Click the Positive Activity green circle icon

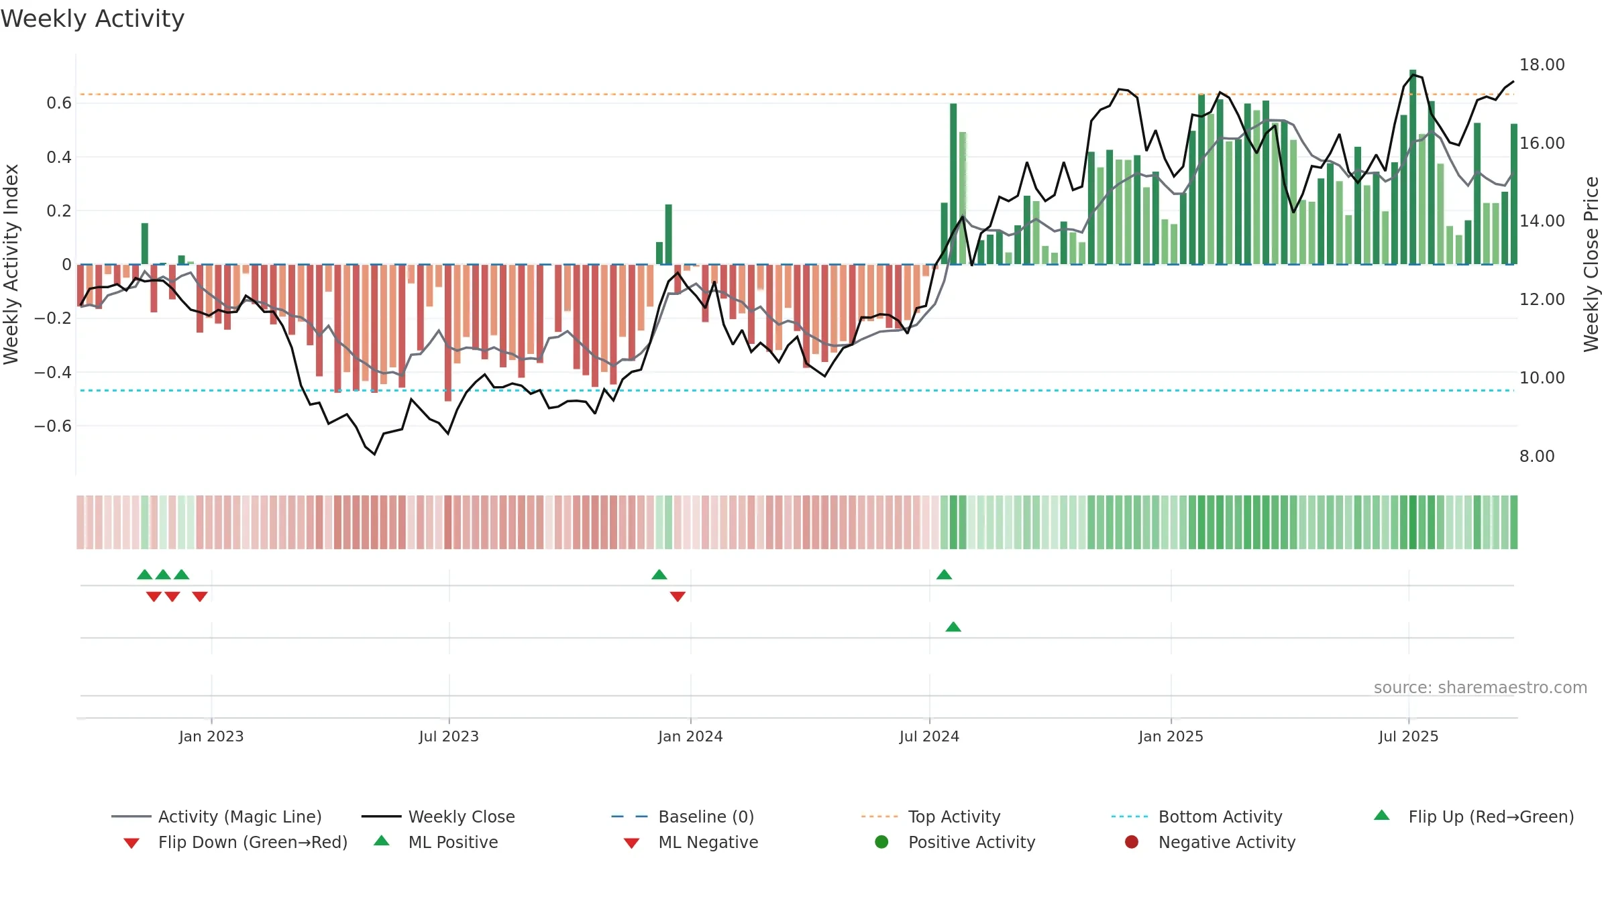coord(882,842)
